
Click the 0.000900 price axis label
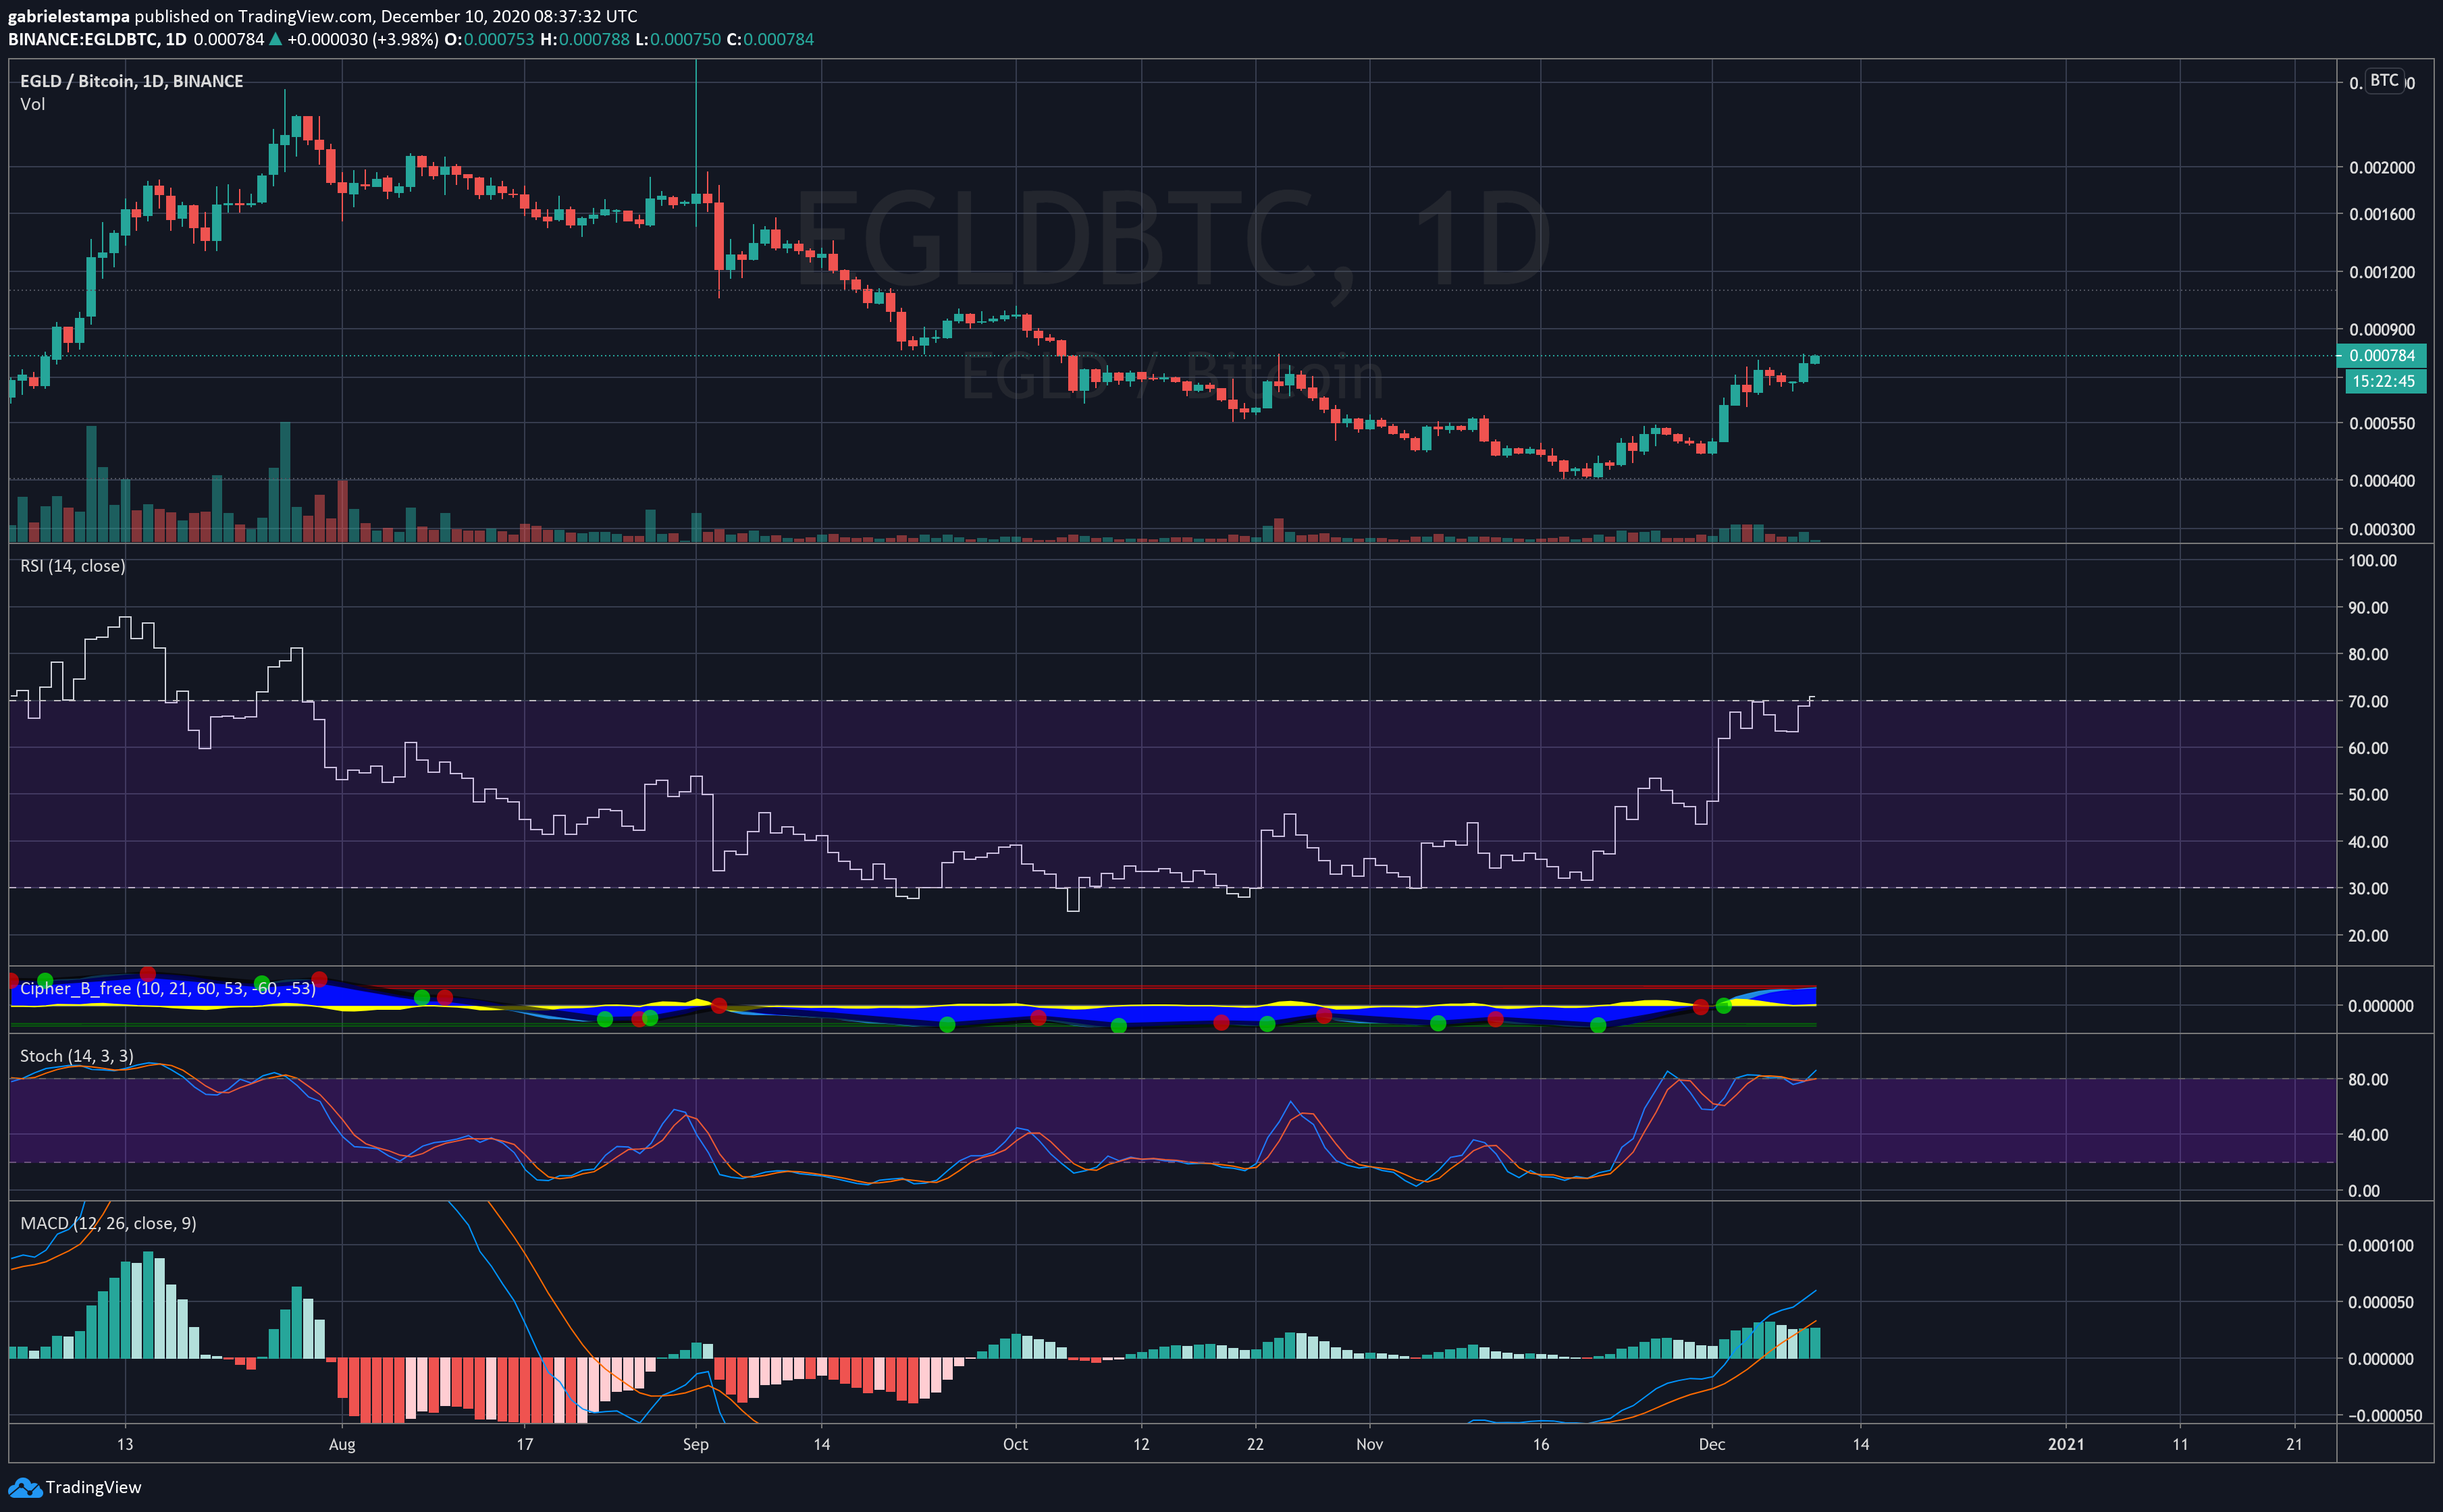click(2381, 329)
